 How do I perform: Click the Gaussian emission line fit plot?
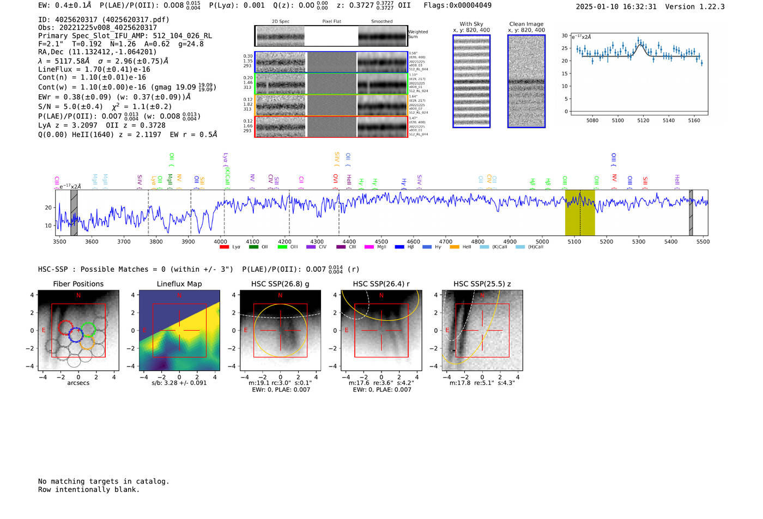[639, 75]
